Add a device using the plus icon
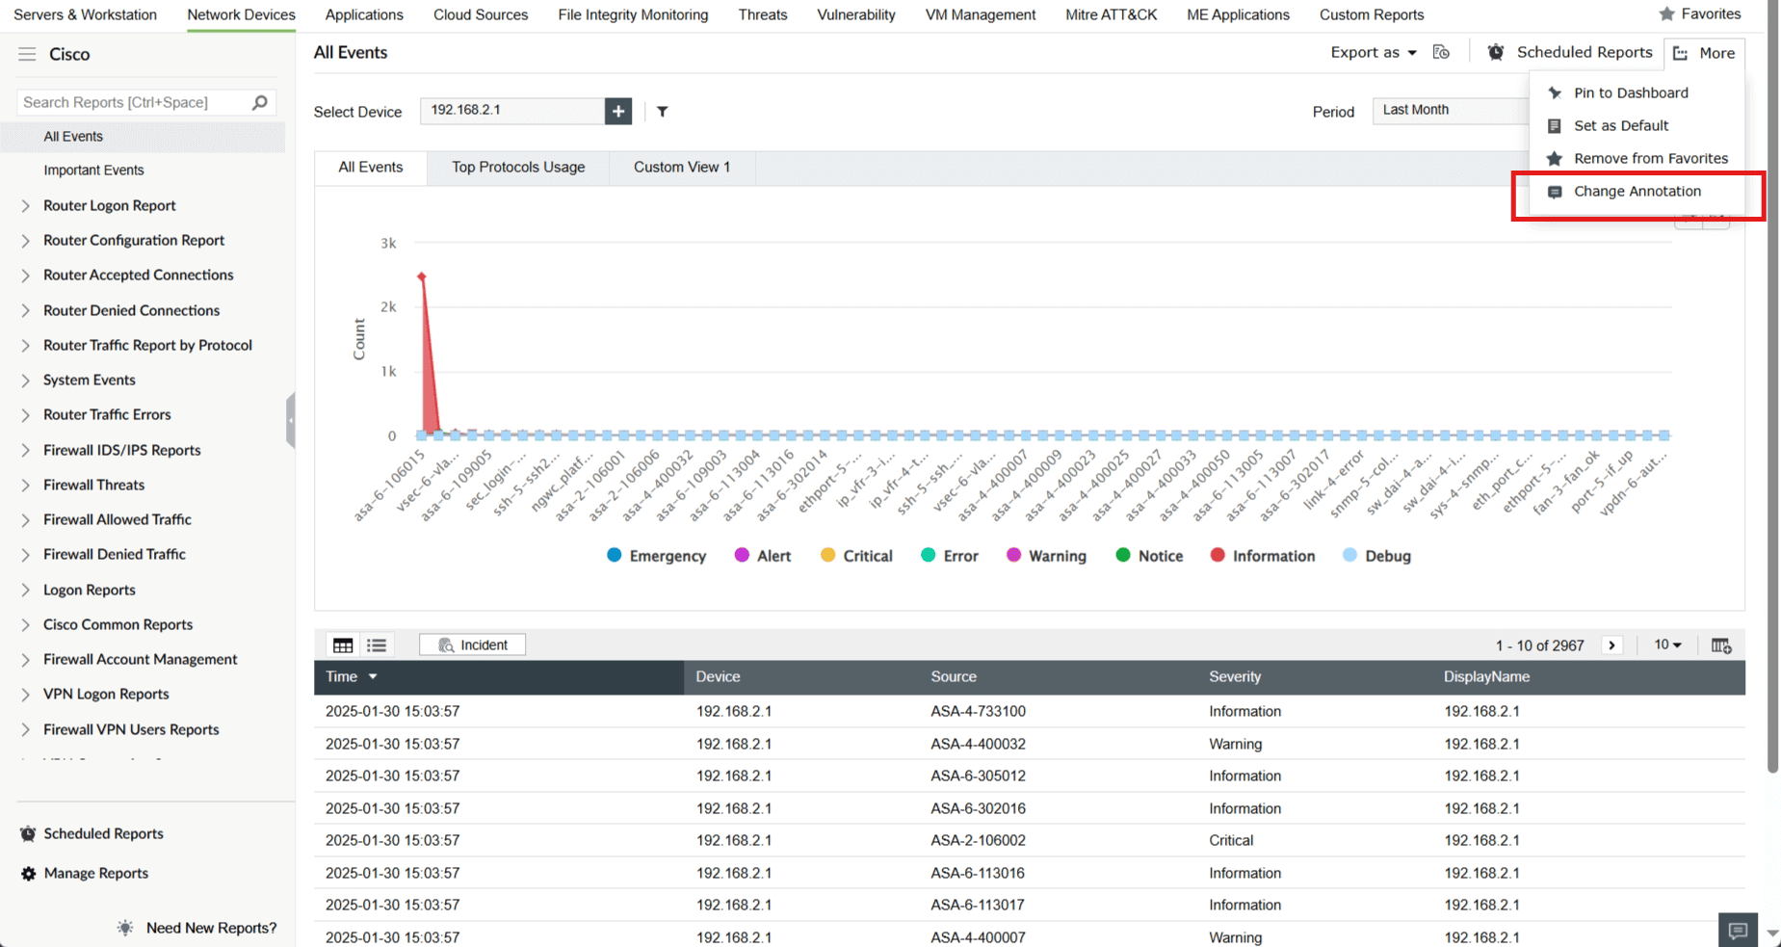This screenshot has height=947, width=1781. (617, 111)
